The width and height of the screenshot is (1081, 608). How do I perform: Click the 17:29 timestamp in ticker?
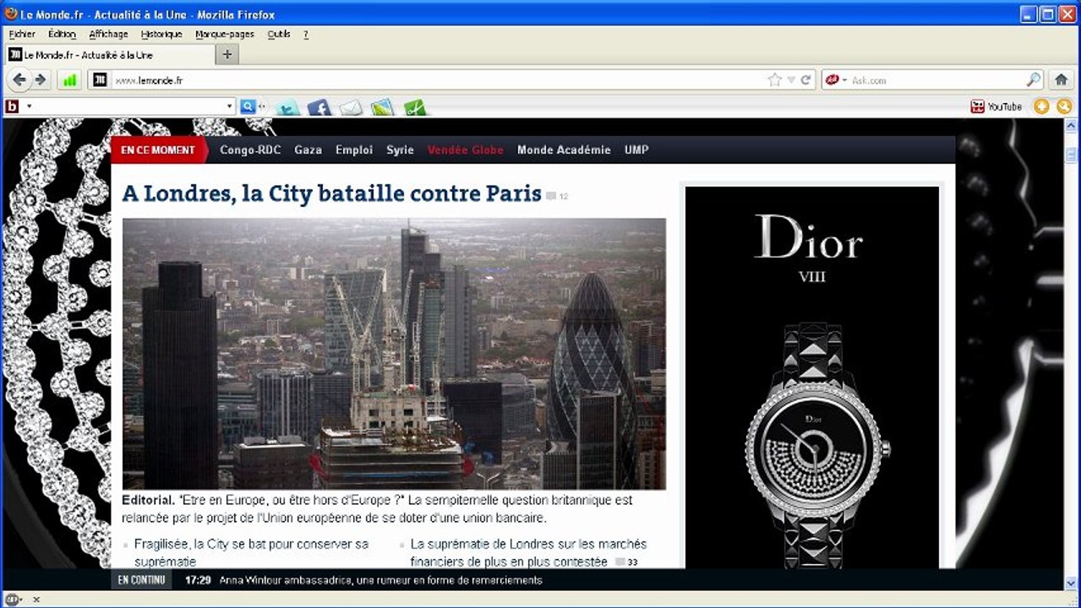[x=198, y=580]
